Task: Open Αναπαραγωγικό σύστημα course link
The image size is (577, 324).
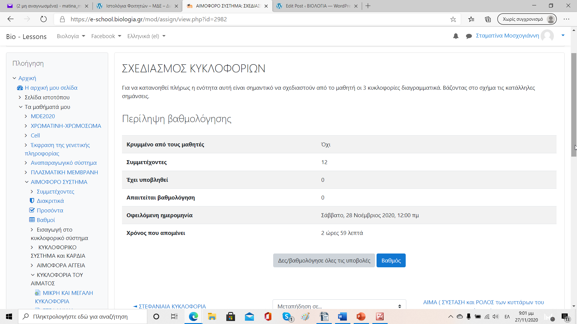Action: (64, 163)
